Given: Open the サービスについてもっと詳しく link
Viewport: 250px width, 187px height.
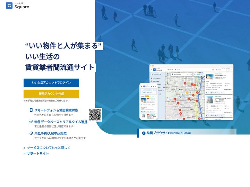Looking at the screenshot, I should [x=48, y=148].
